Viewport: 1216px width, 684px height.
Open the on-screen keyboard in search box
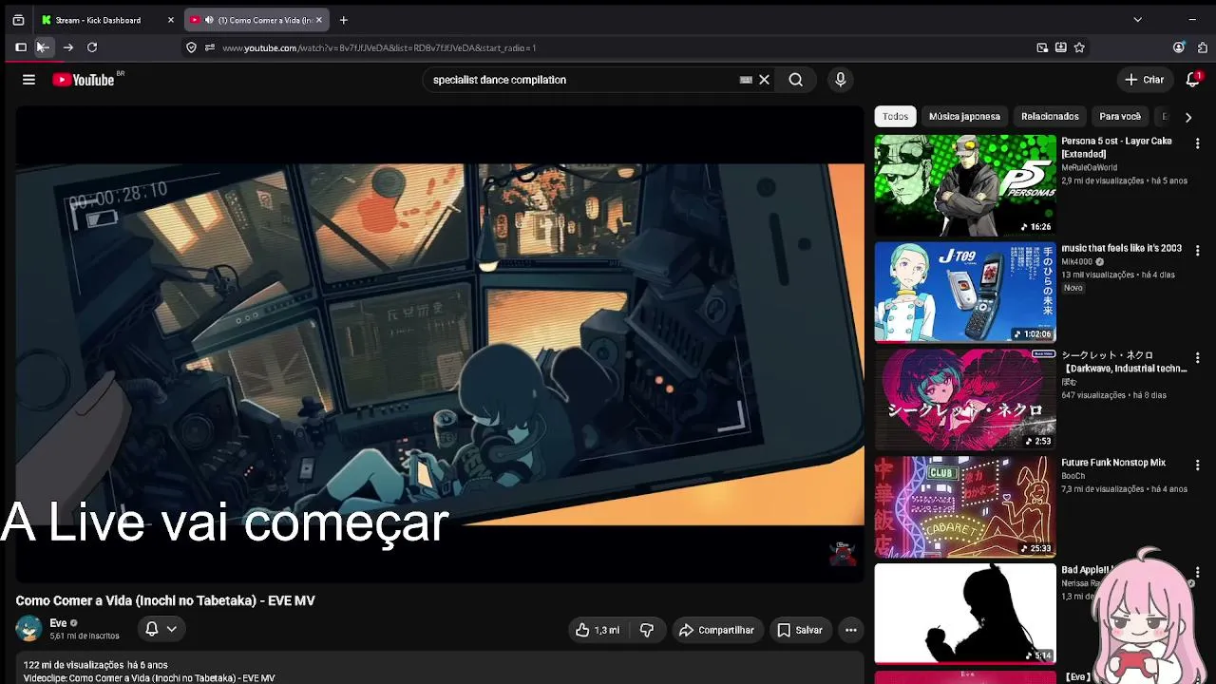[746, 80]
